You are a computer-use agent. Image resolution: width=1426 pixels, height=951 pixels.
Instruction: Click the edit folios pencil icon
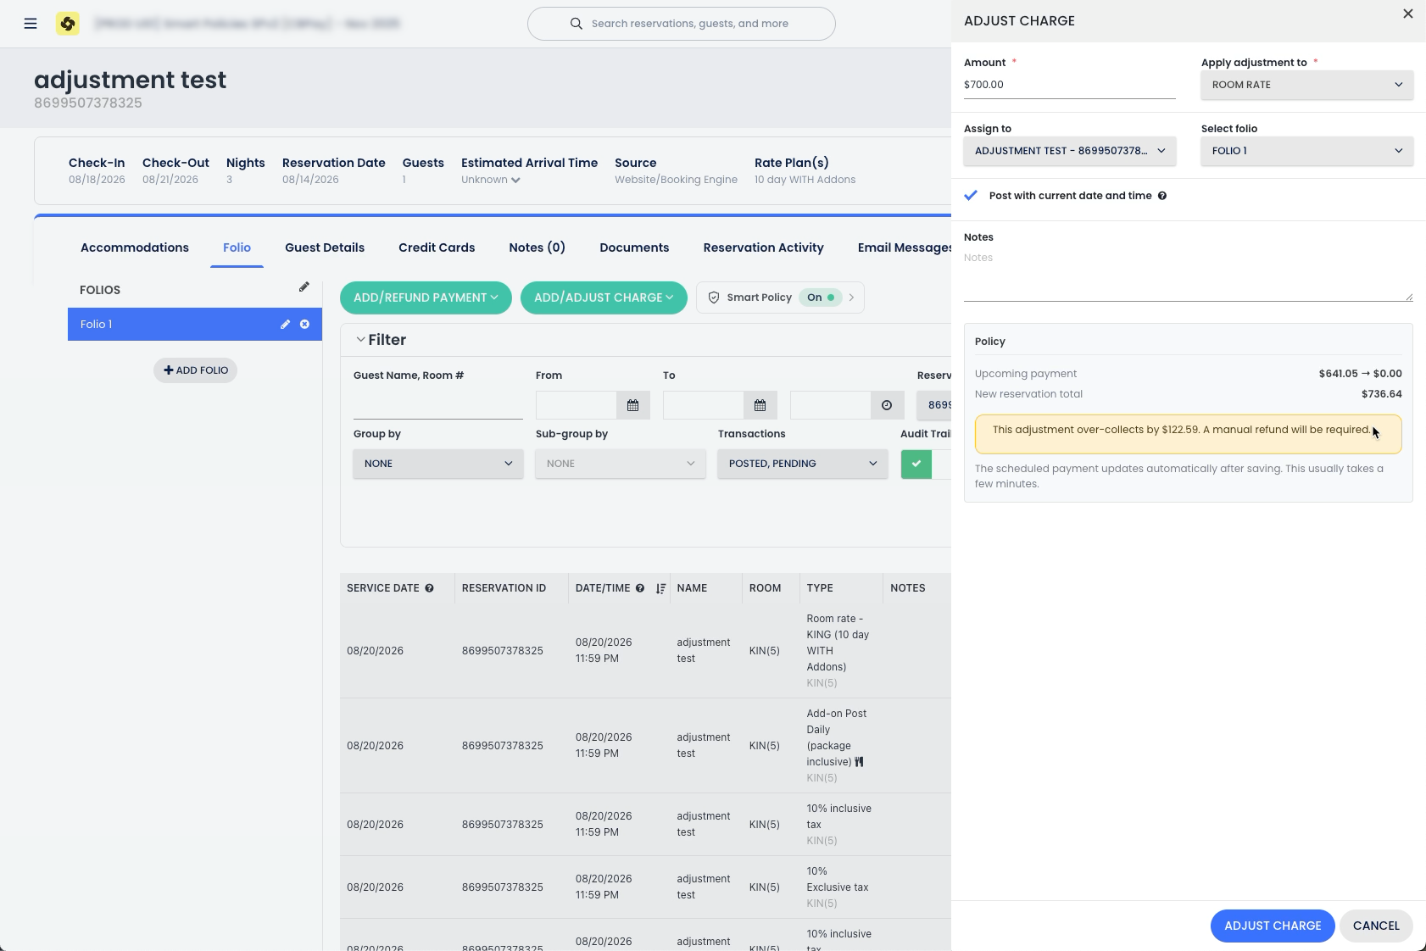pyautogui.click(x=304, y=287)
